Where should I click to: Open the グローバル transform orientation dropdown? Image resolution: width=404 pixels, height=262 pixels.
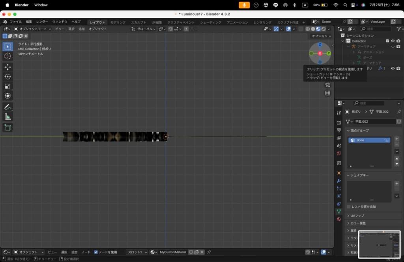(144, 29)
